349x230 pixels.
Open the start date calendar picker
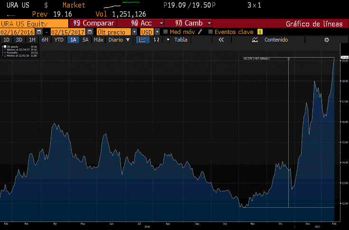tap(39, 32)
